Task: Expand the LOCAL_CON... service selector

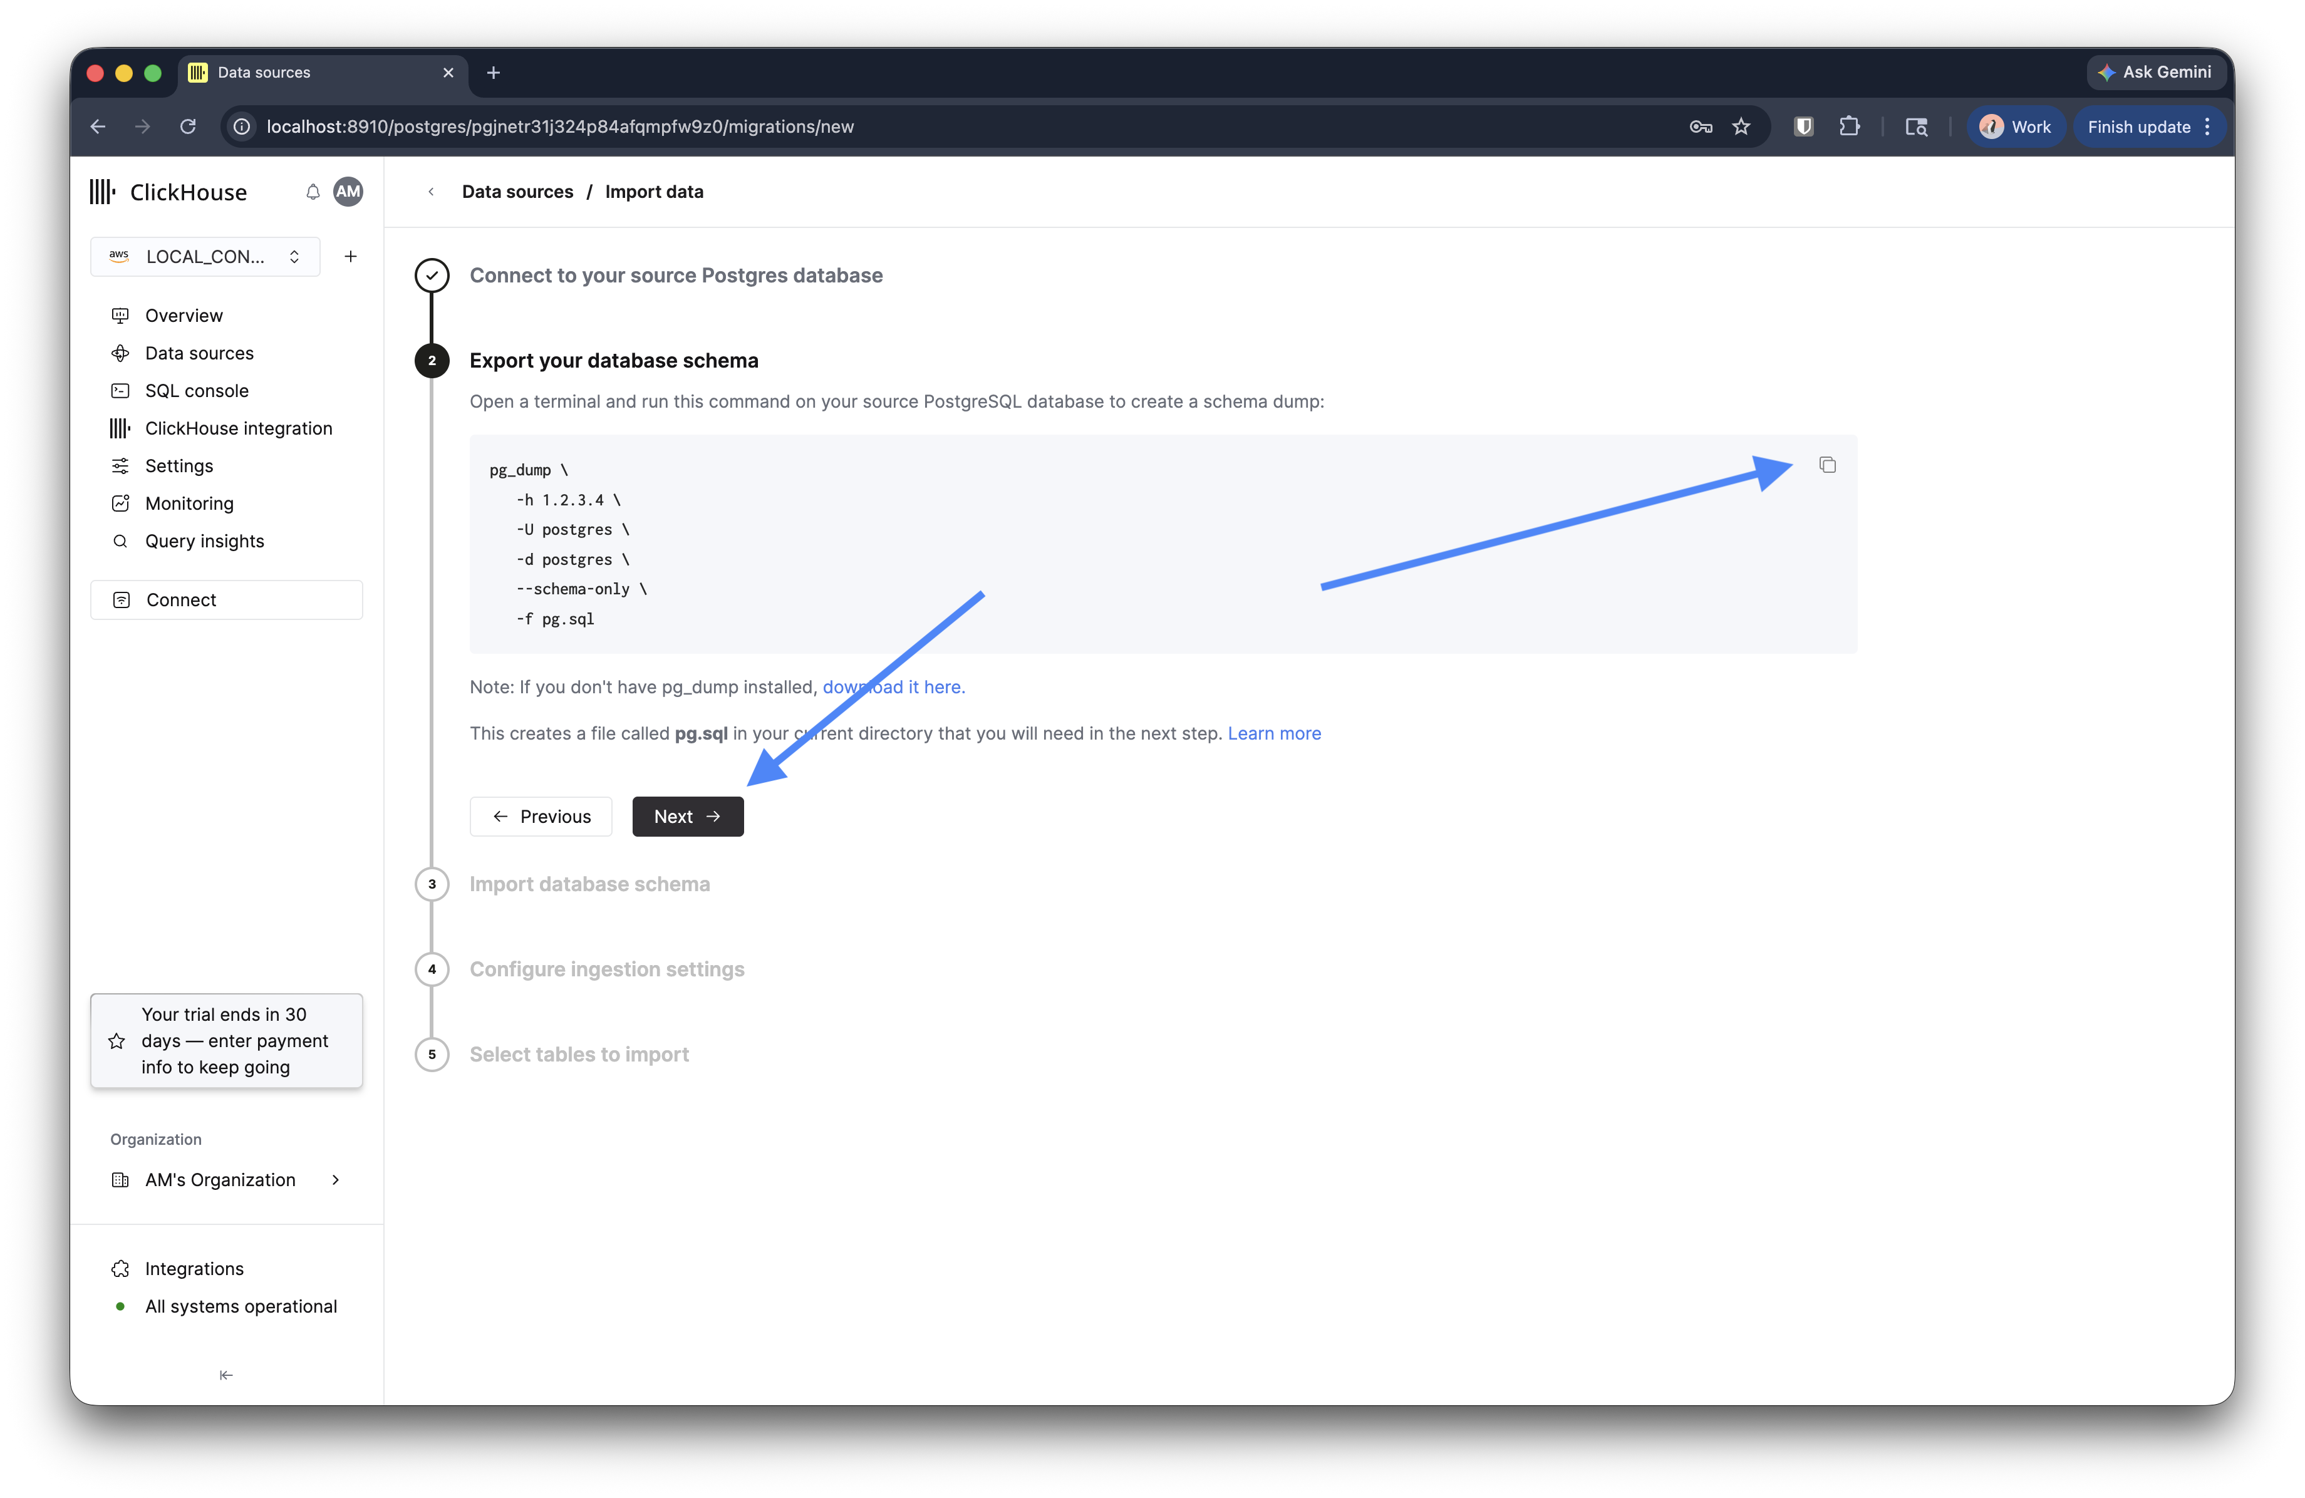Action: (205, 257)
